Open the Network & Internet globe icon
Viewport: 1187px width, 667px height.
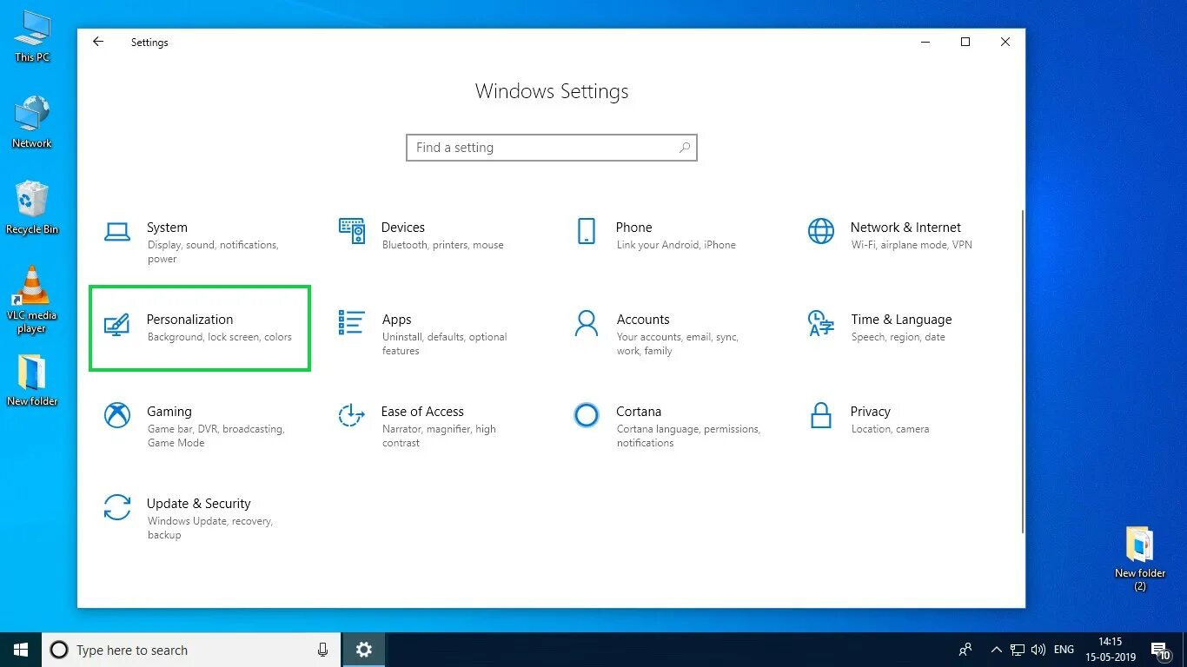pyautogui.click(x=820, y=231)
